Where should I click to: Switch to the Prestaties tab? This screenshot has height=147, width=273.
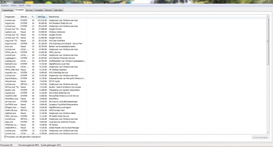39,10
